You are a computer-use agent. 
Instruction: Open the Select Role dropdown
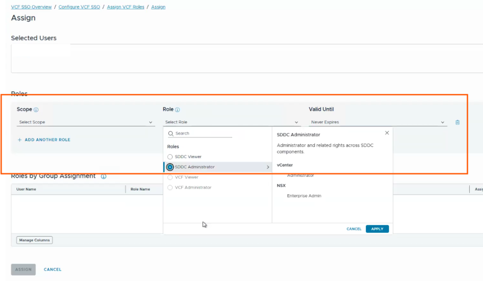[232, 122]
